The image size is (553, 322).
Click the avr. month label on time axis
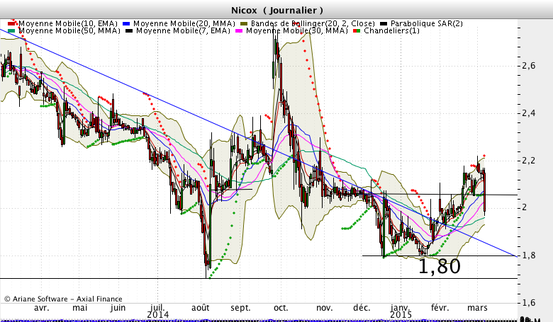[42, 308]
